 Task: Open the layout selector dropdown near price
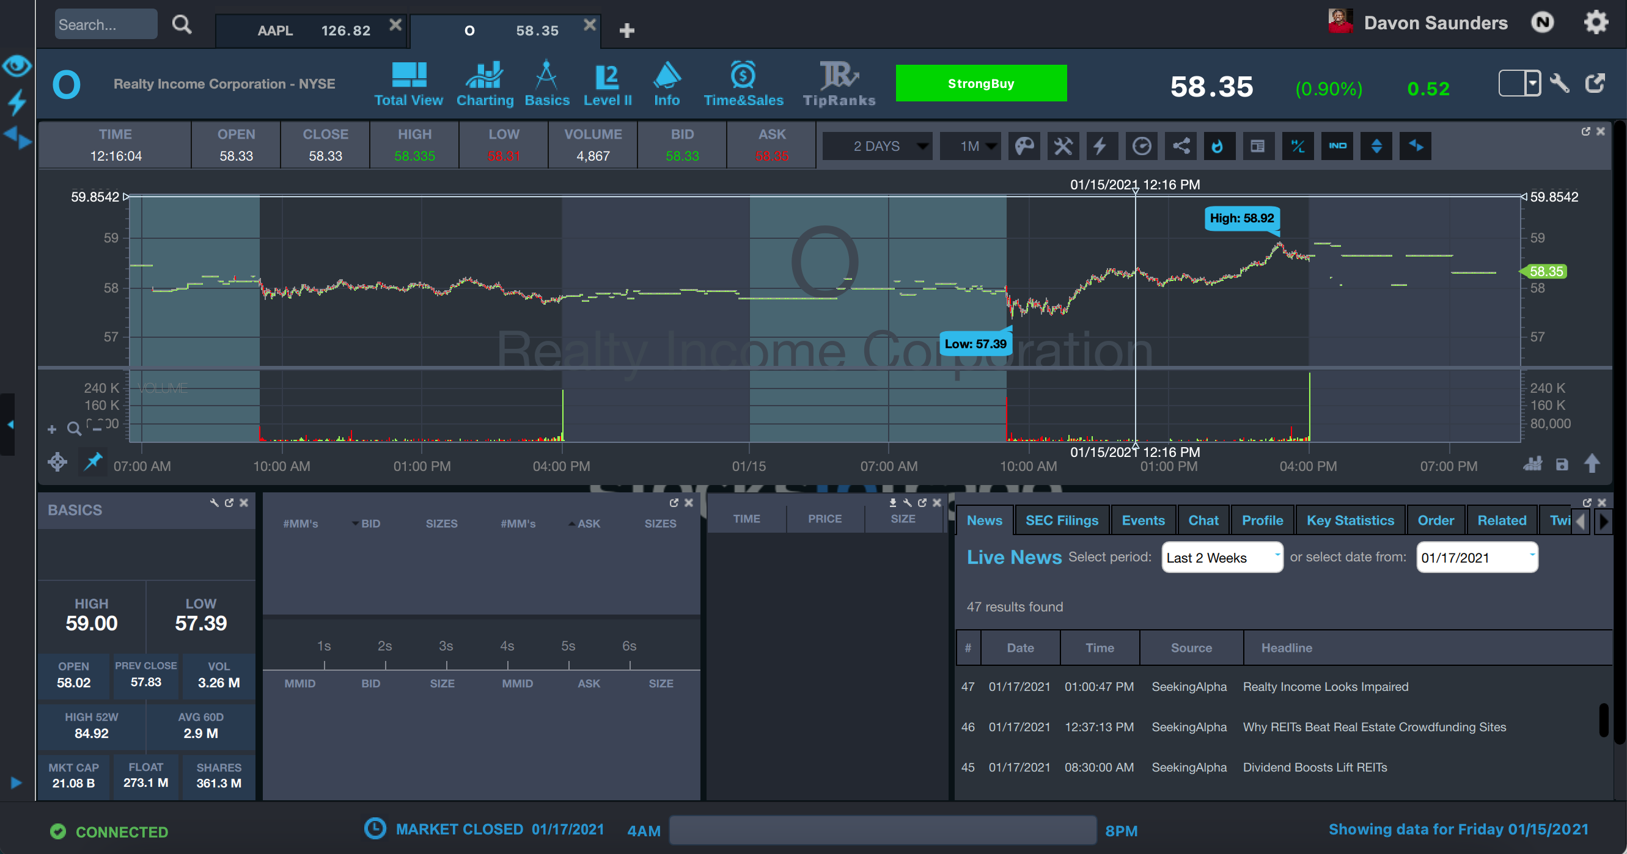[1532, 83]
